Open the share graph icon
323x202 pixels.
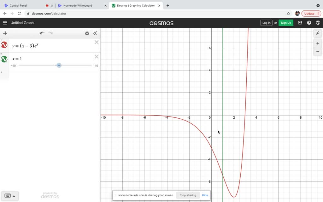(x=300, y=23)
